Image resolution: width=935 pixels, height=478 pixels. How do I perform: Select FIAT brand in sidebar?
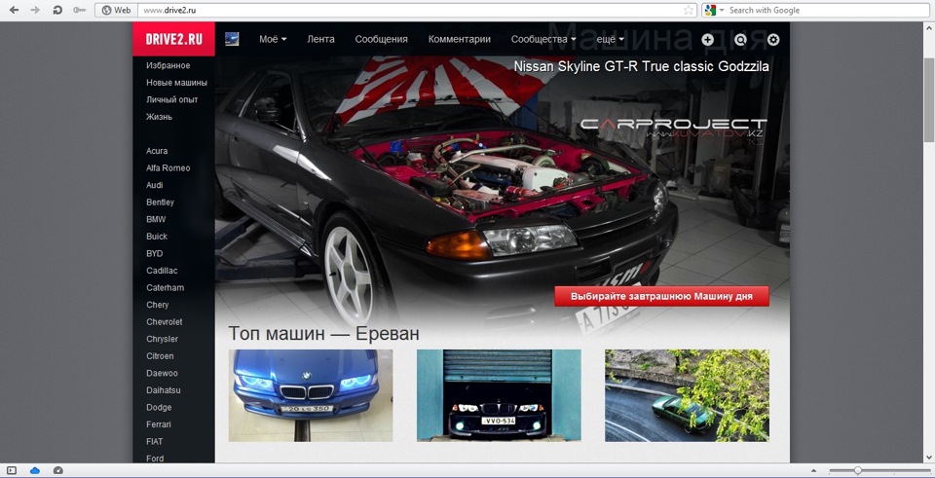(x=155, y=442)
